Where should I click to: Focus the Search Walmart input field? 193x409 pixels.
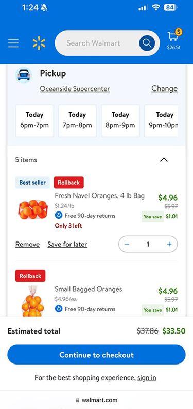click(x=97, y=43)
